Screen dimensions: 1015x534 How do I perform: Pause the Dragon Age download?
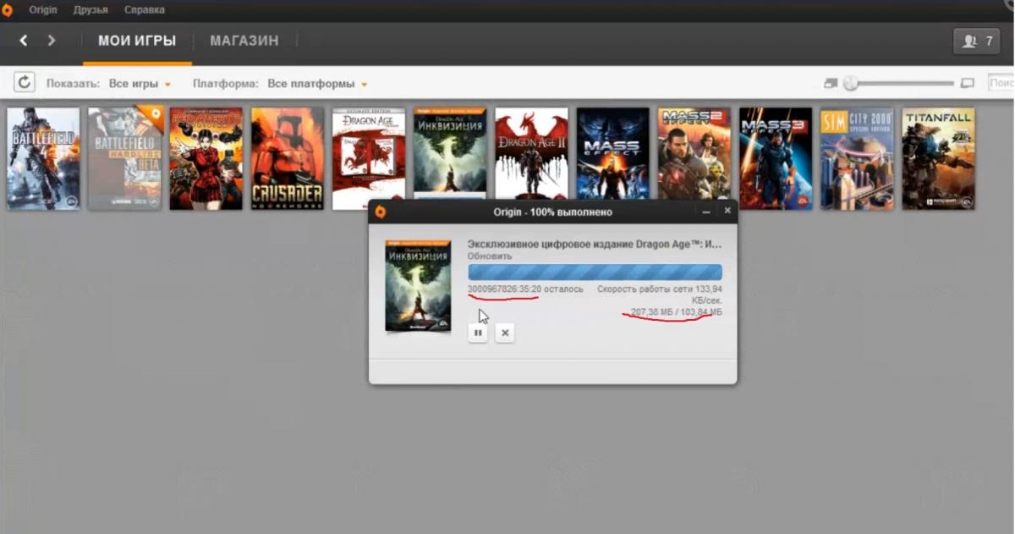point(478,333)
